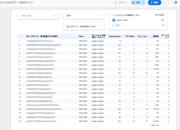Click the Url Clicks header in filter panel
The height and width of the screenshot is (130, 180).
(x=160, y=15)
